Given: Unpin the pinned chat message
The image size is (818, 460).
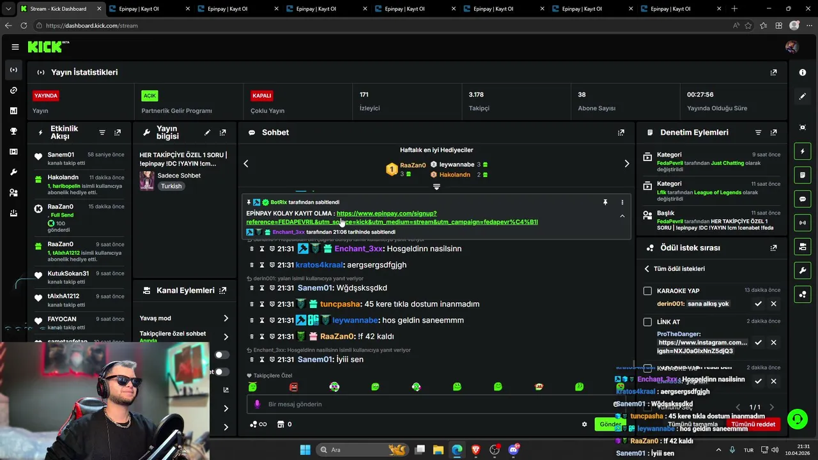Looking at the screenshot, I should click(605, 203).
